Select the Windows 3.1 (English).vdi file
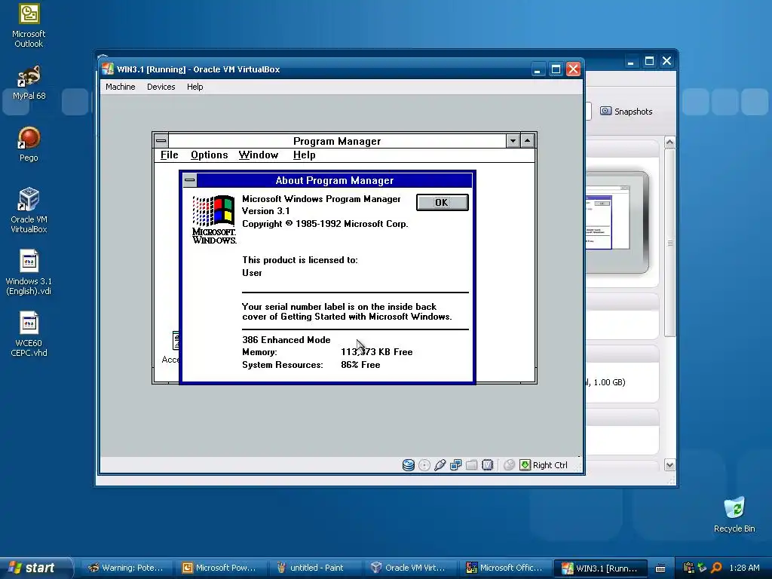This screenshot has height=579, width=772. pos(29,272)
